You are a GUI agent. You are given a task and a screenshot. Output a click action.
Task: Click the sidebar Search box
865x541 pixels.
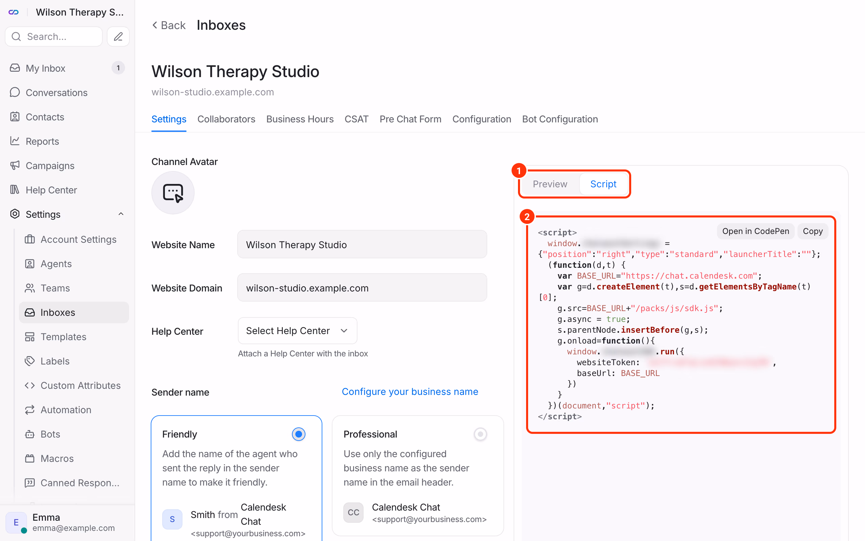tap(54, 37)
